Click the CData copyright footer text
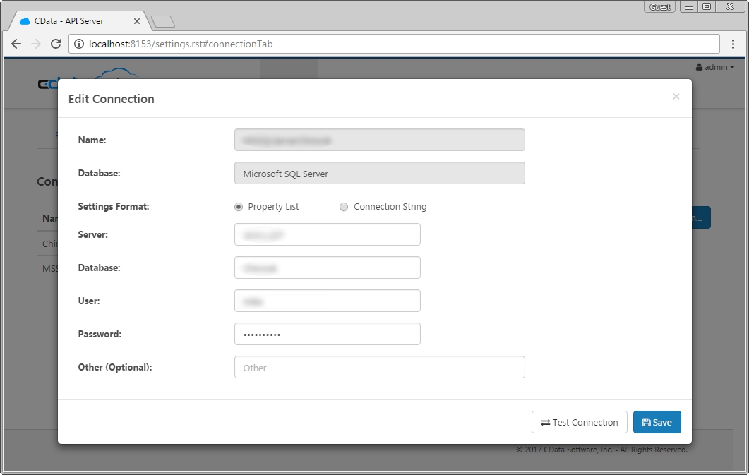Screen dimensions: 749x475 click(601, 450)
